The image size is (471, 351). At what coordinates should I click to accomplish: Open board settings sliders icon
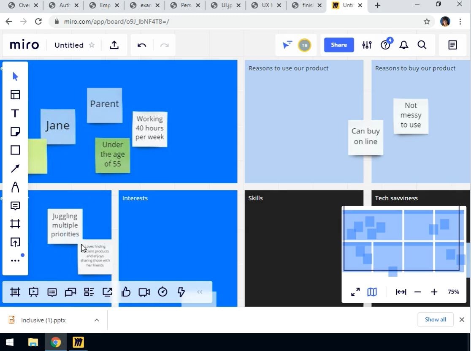[367, 45]
